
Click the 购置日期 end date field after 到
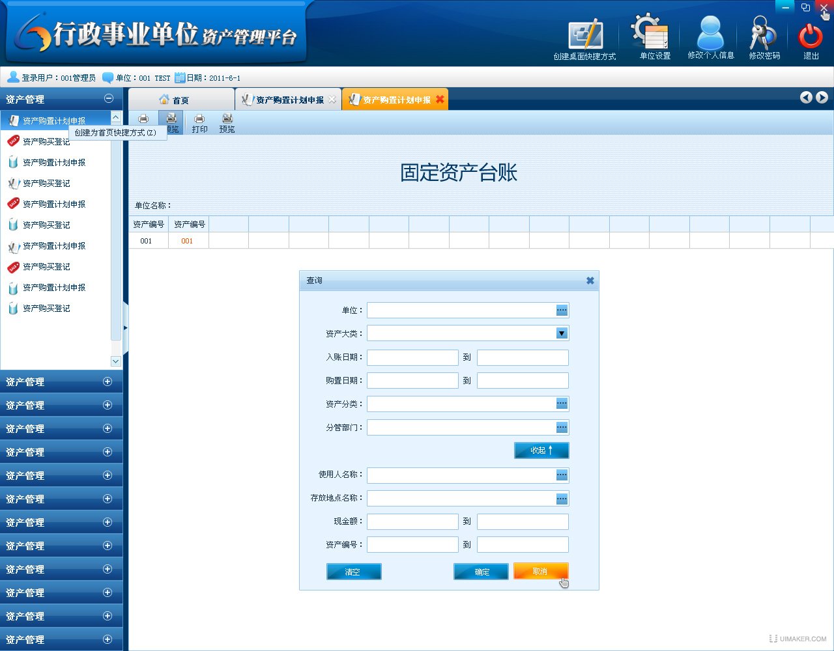point(523,380)
